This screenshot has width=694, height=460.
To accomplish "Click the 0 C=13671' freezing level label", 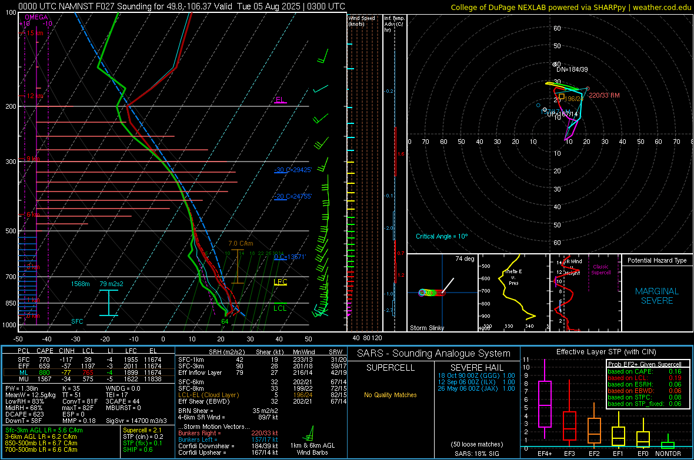I will pyautogui.click(x=290, y=257).
